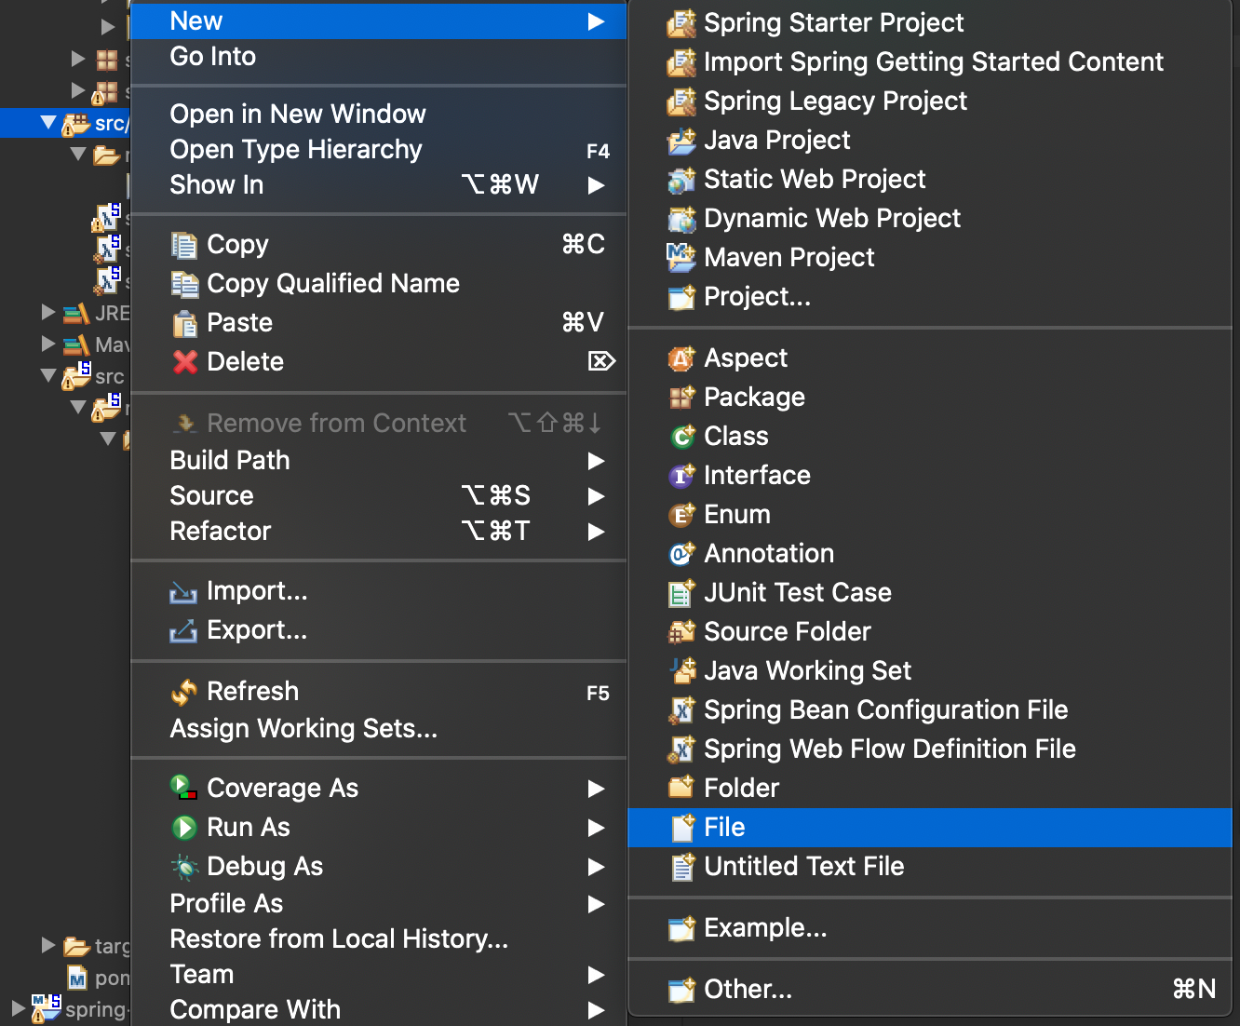Click the Folder icon in New submenu

point(681,789)
